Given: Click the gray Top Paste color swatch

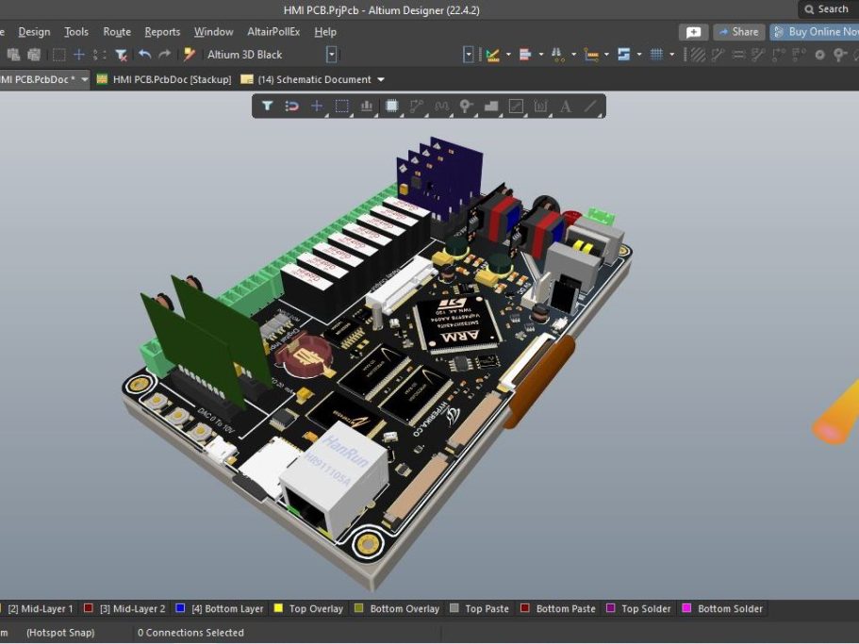Looking at the screenshot, I should click(x=454, y=608).
